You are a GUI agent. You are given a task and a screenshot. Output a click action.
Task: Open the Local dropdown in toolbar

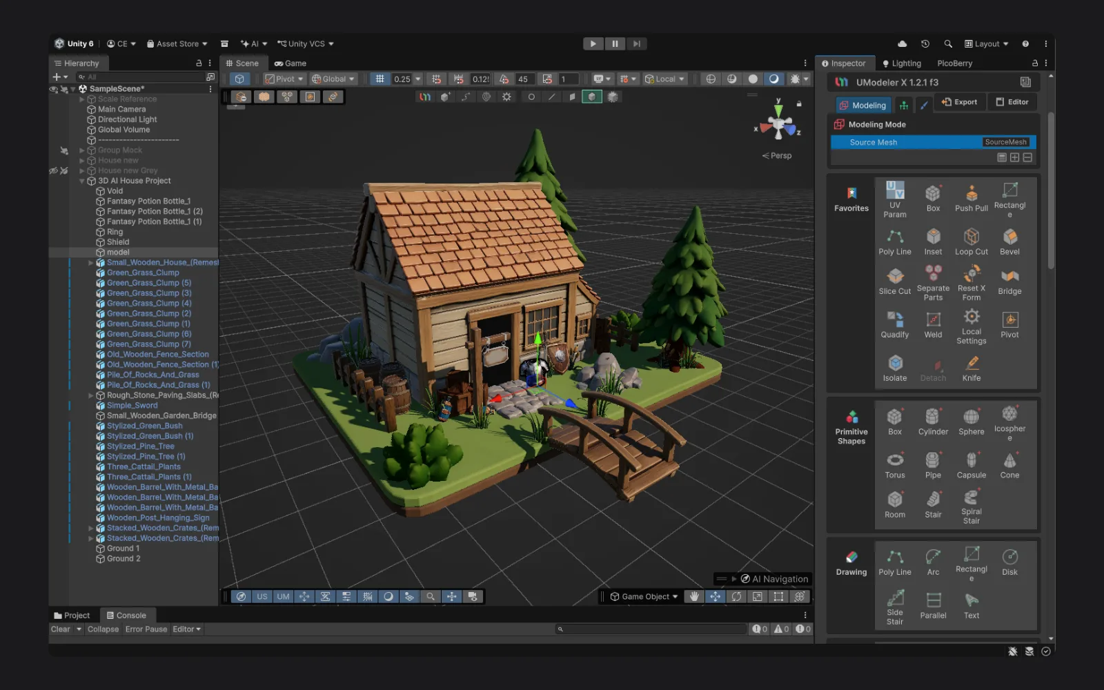coord(665,79)
